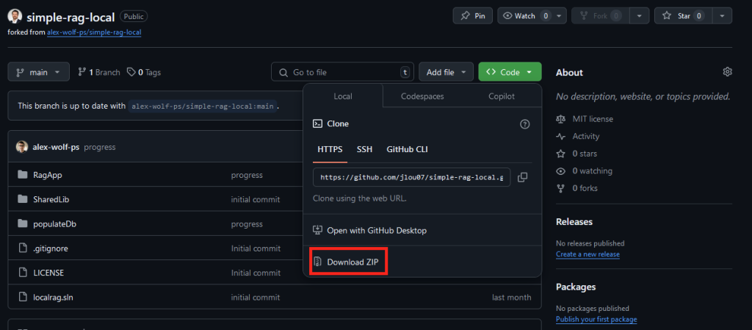
Task: Open the About settings gear icon
Action: pos(728,72)
